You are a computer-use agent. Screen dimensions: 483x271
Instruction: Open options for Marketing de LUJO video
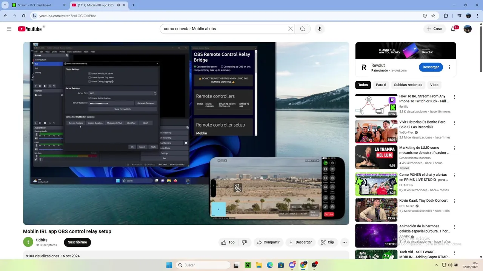coord(454,148)
